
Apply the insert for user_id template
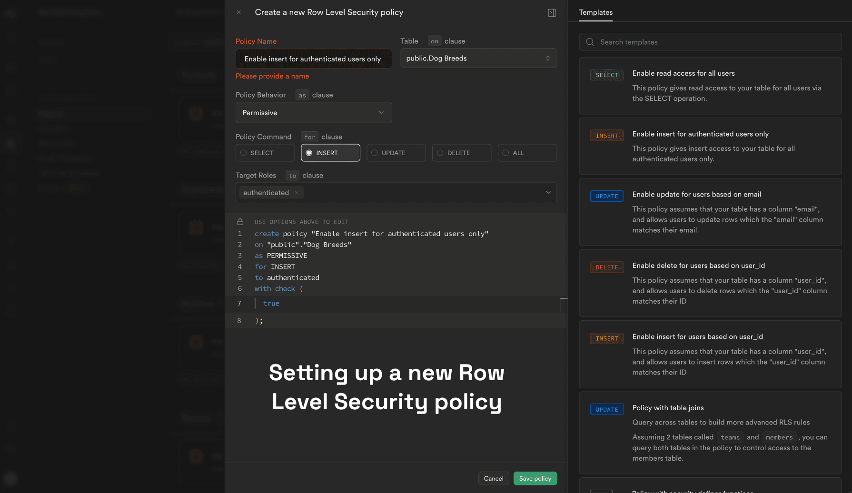[x=710, y=354]
